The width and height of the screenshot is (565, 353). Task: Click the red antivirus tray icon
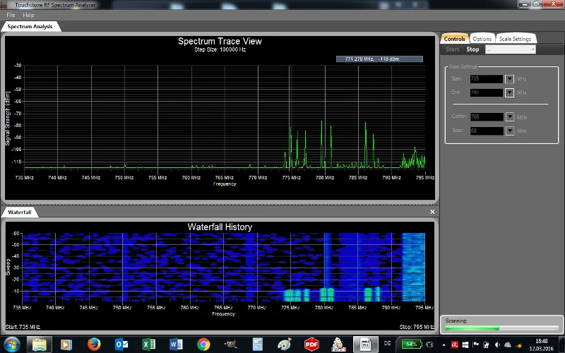(455, 345)
